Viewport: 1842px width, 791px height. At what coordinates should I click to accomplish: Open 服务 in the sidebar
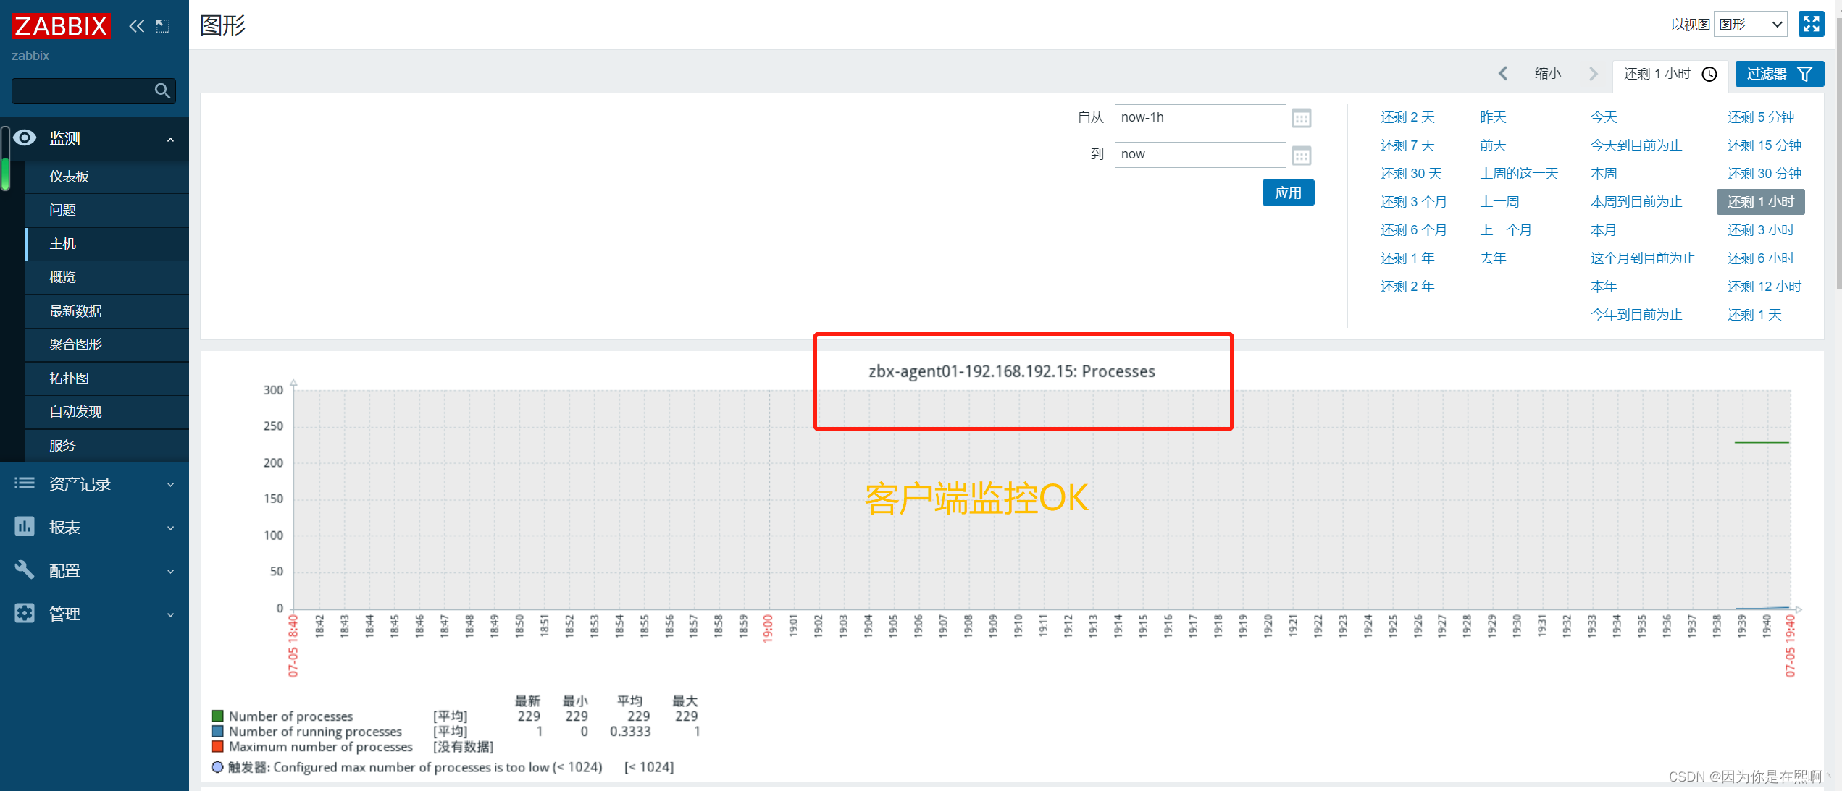point(106,445)
